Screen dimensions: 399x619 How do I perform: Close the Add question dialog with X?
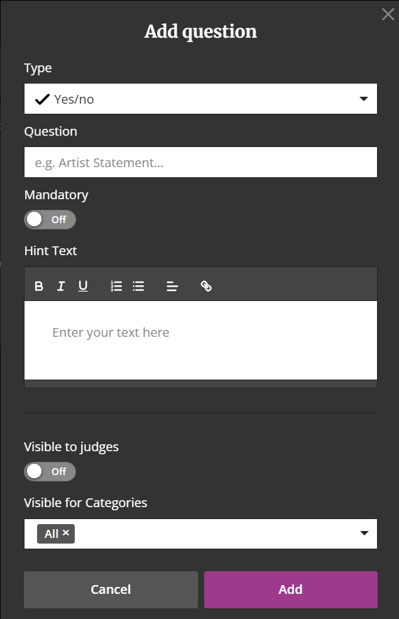pos(388,14)
